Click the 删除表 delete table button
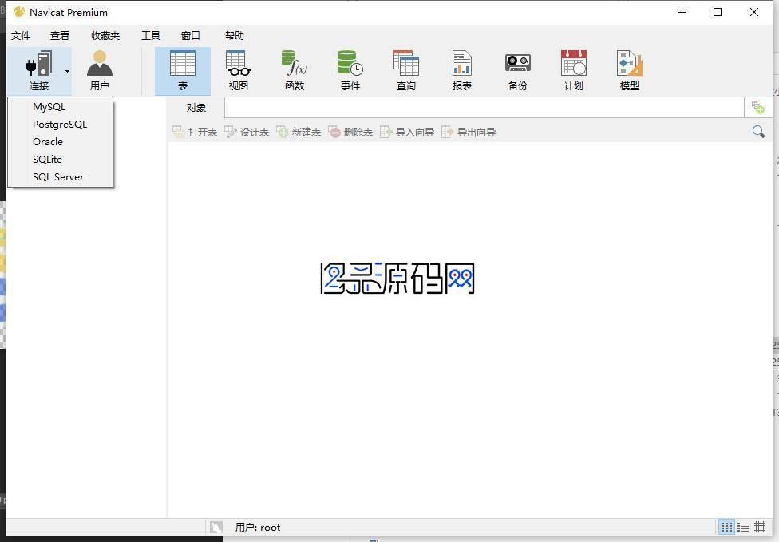This screenshot has height=542, width=779. 350,133
